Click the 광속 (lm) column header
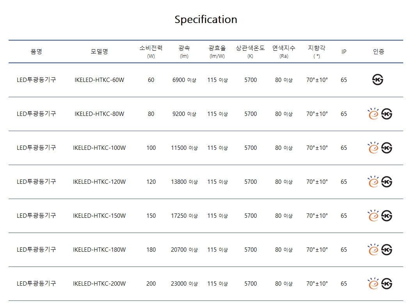Viewport: 411px width, 304px height. [184, 52]
